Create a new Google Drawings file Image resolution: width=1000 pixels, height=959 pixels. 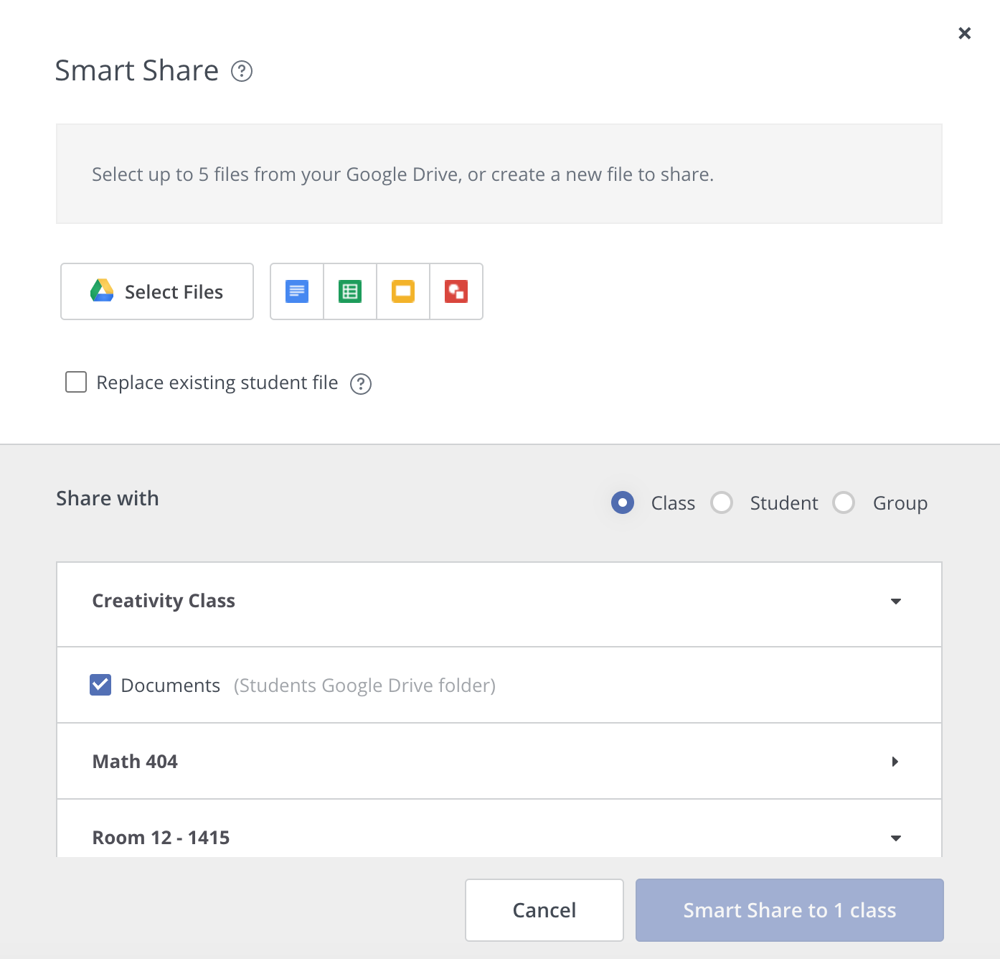pos(456,291)
